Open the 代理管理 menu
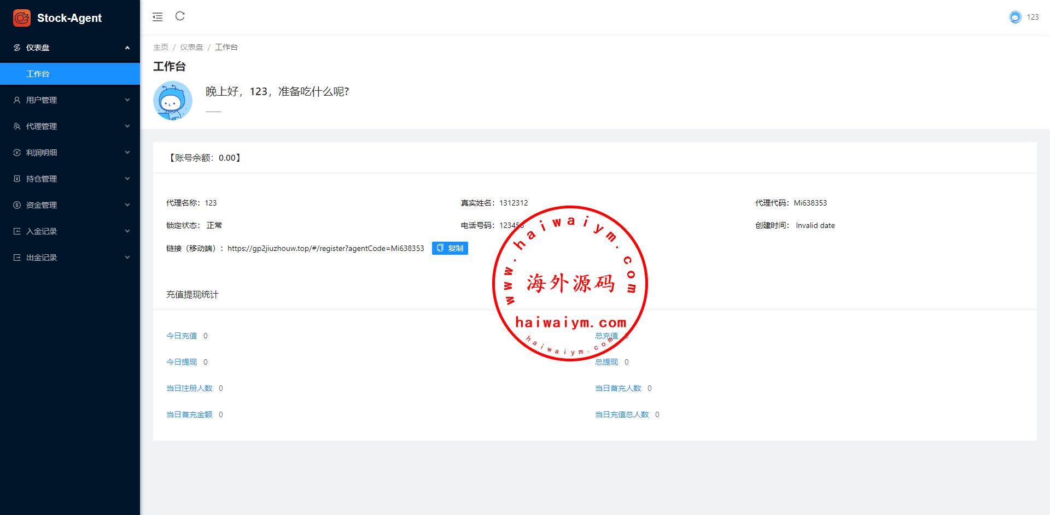Screen dimensions: 1050x515 (x=42, y=126)
